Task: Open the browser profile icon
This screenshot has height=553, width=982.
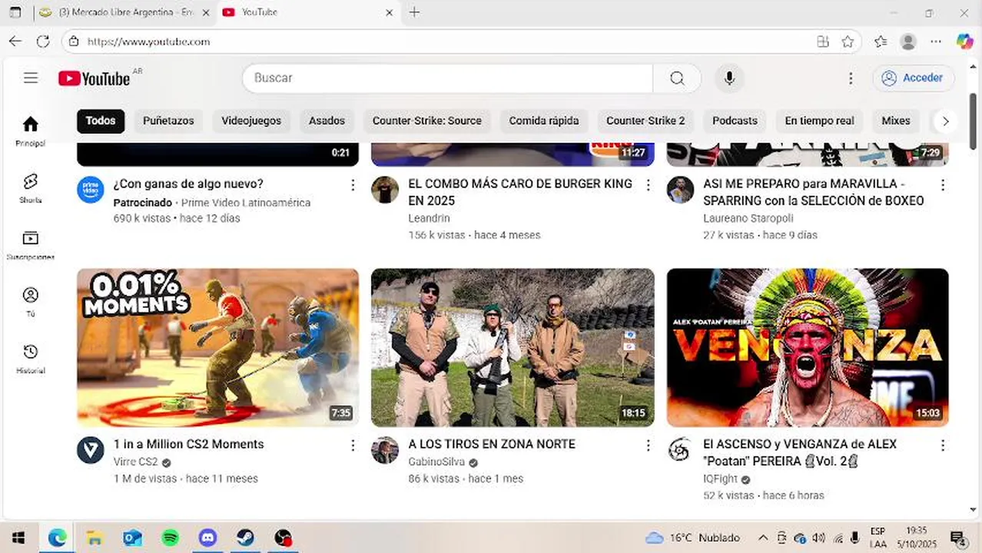Action: coord(908,41)
